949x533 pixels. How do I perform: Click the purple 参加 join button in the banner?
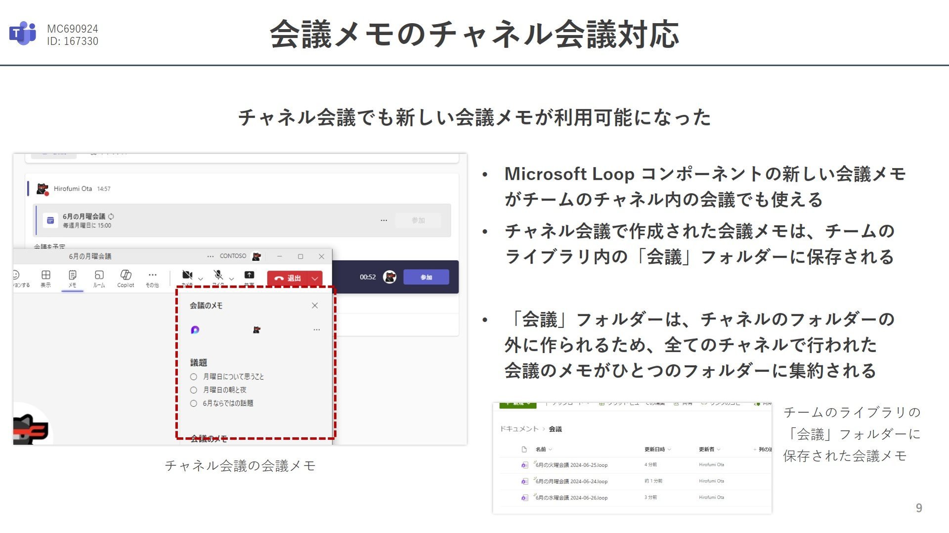tap(426, 277)
